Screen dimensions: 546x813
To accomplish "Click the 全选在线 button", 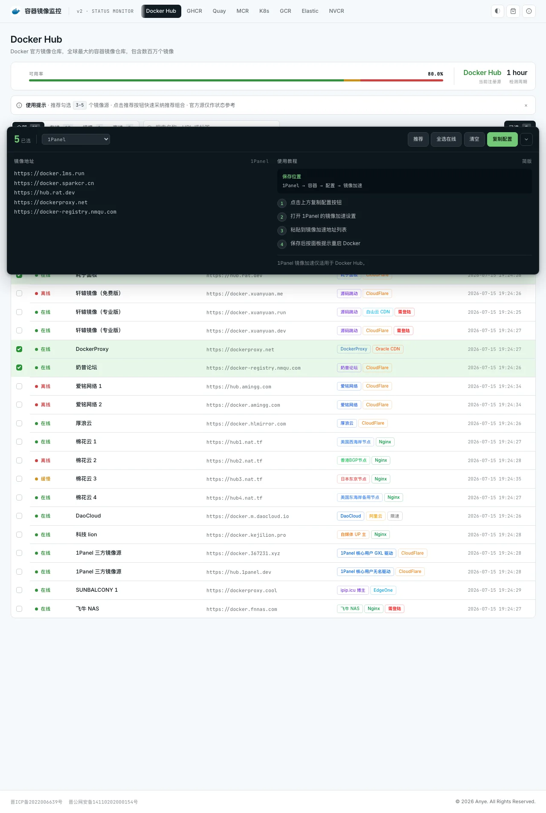I will (446, 139).
